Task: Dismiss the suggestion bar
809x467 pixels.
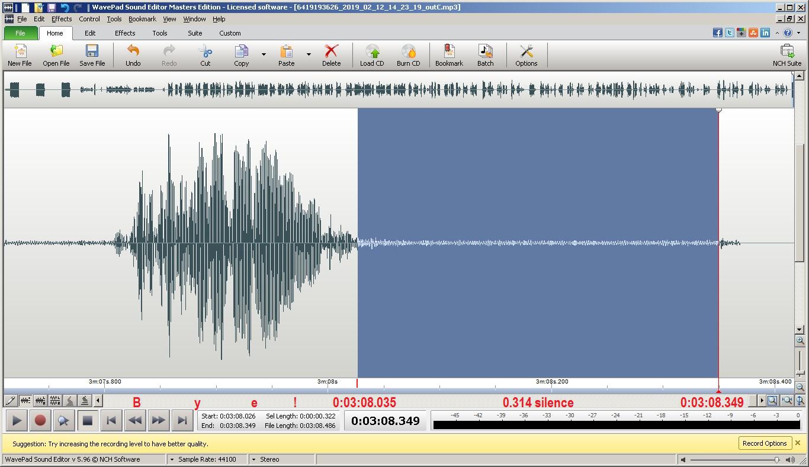Action: 798,443
